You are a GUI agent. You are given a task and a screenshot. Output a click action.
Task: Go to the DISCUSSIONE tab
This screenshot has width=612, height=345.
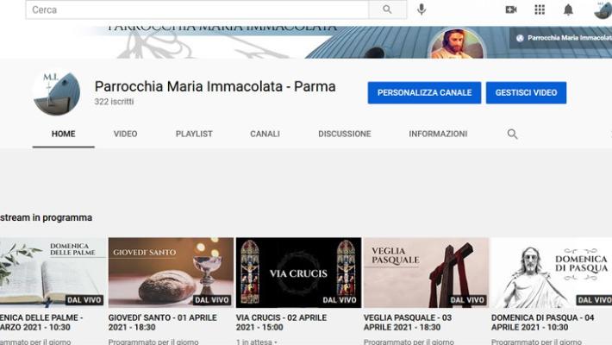click(x=344, y=134)
